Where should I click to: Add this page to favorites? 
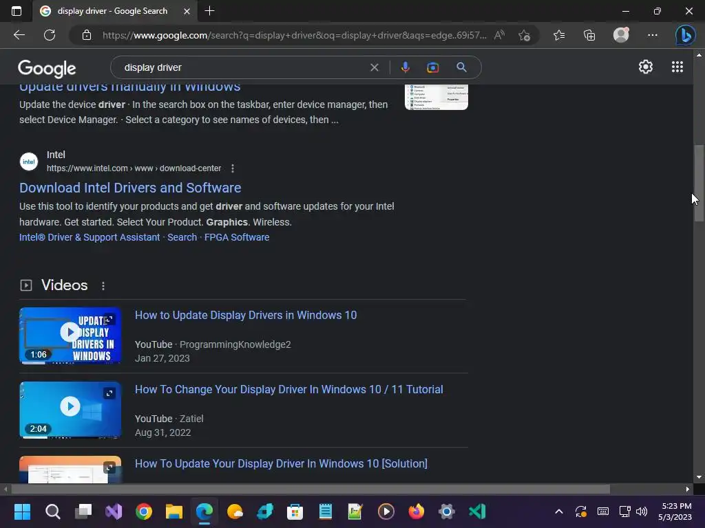(x=524, y=35)
